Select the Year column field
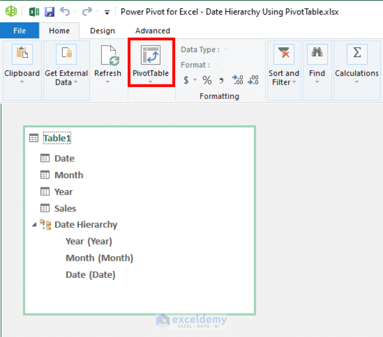This screenshot has width=383, height=337. point(63,192)
